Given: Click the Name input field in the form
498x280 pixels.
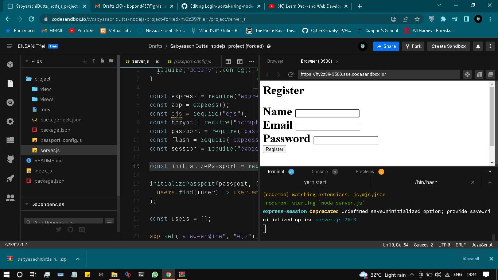Looking at the screenshot, I should click(327, 113).
